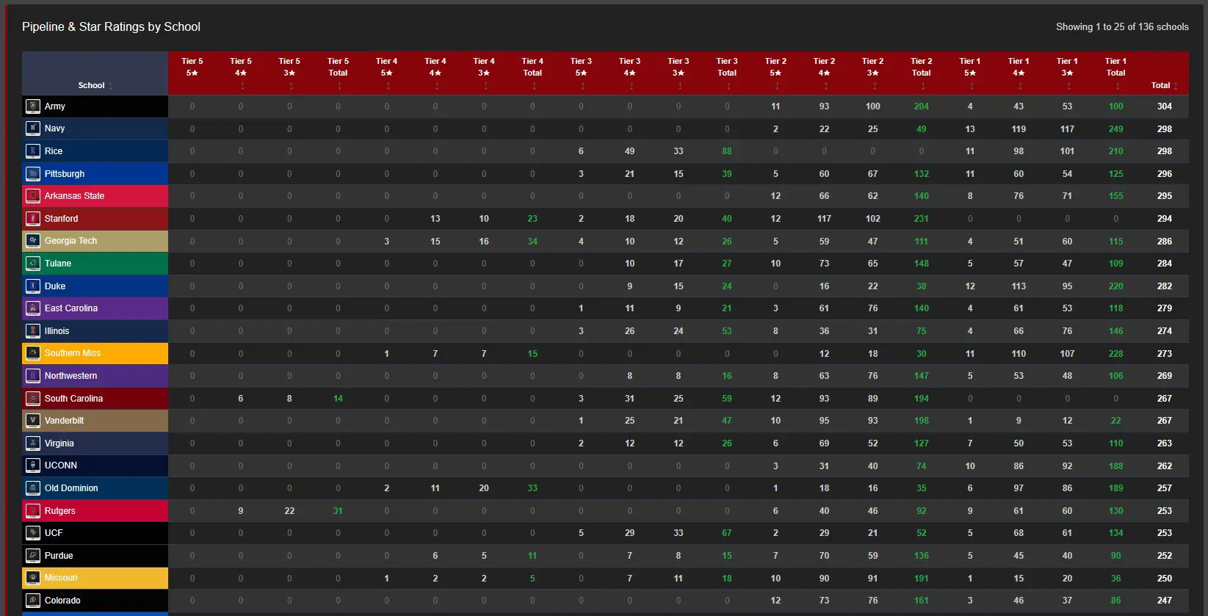The width and height of the screenshot is (1208, 616).
Task: Click the UCONN team logo icon
Action: coord(33,465)
